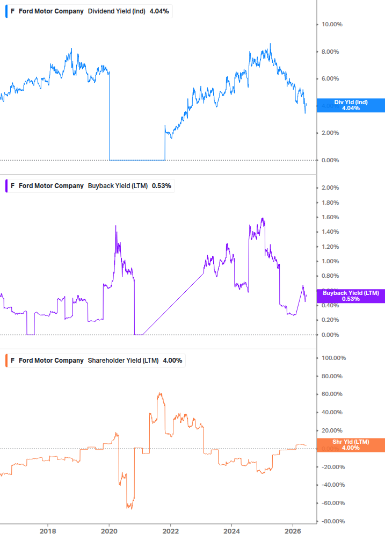
Task: Click the 1.20% axis label in the buyback chart
Action: pos(330,247)
